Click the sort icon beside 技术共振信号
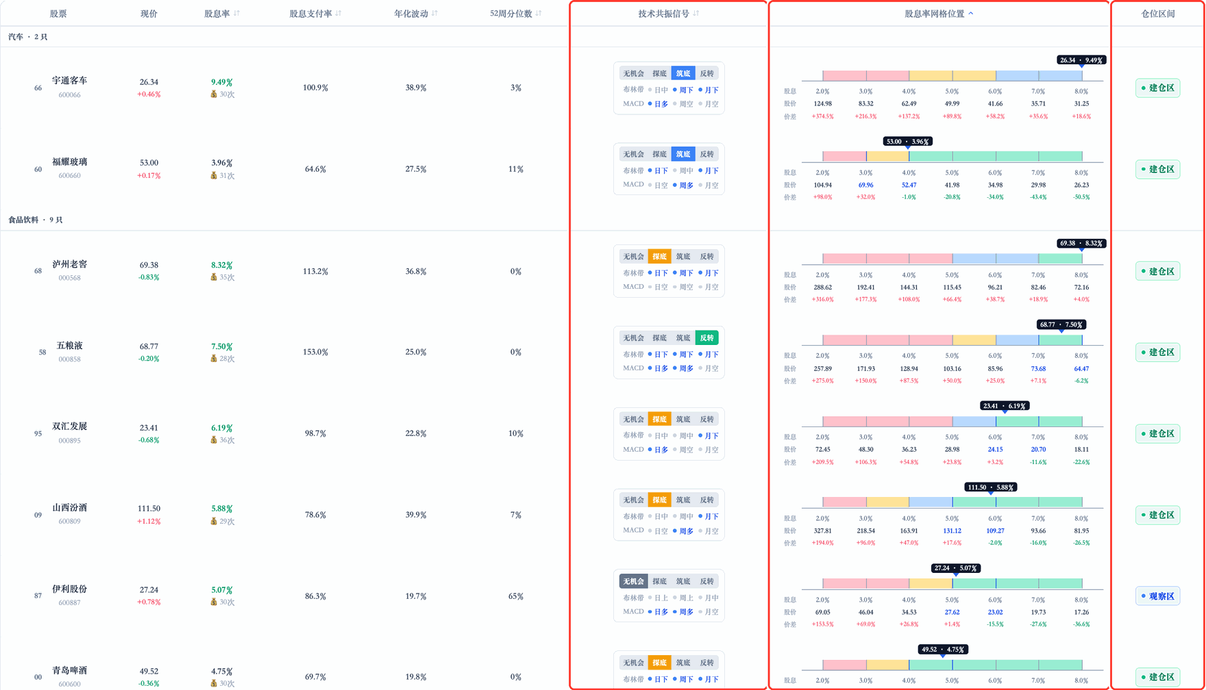The width and height of the screenshot is (1206, 690). coord(696,14)
